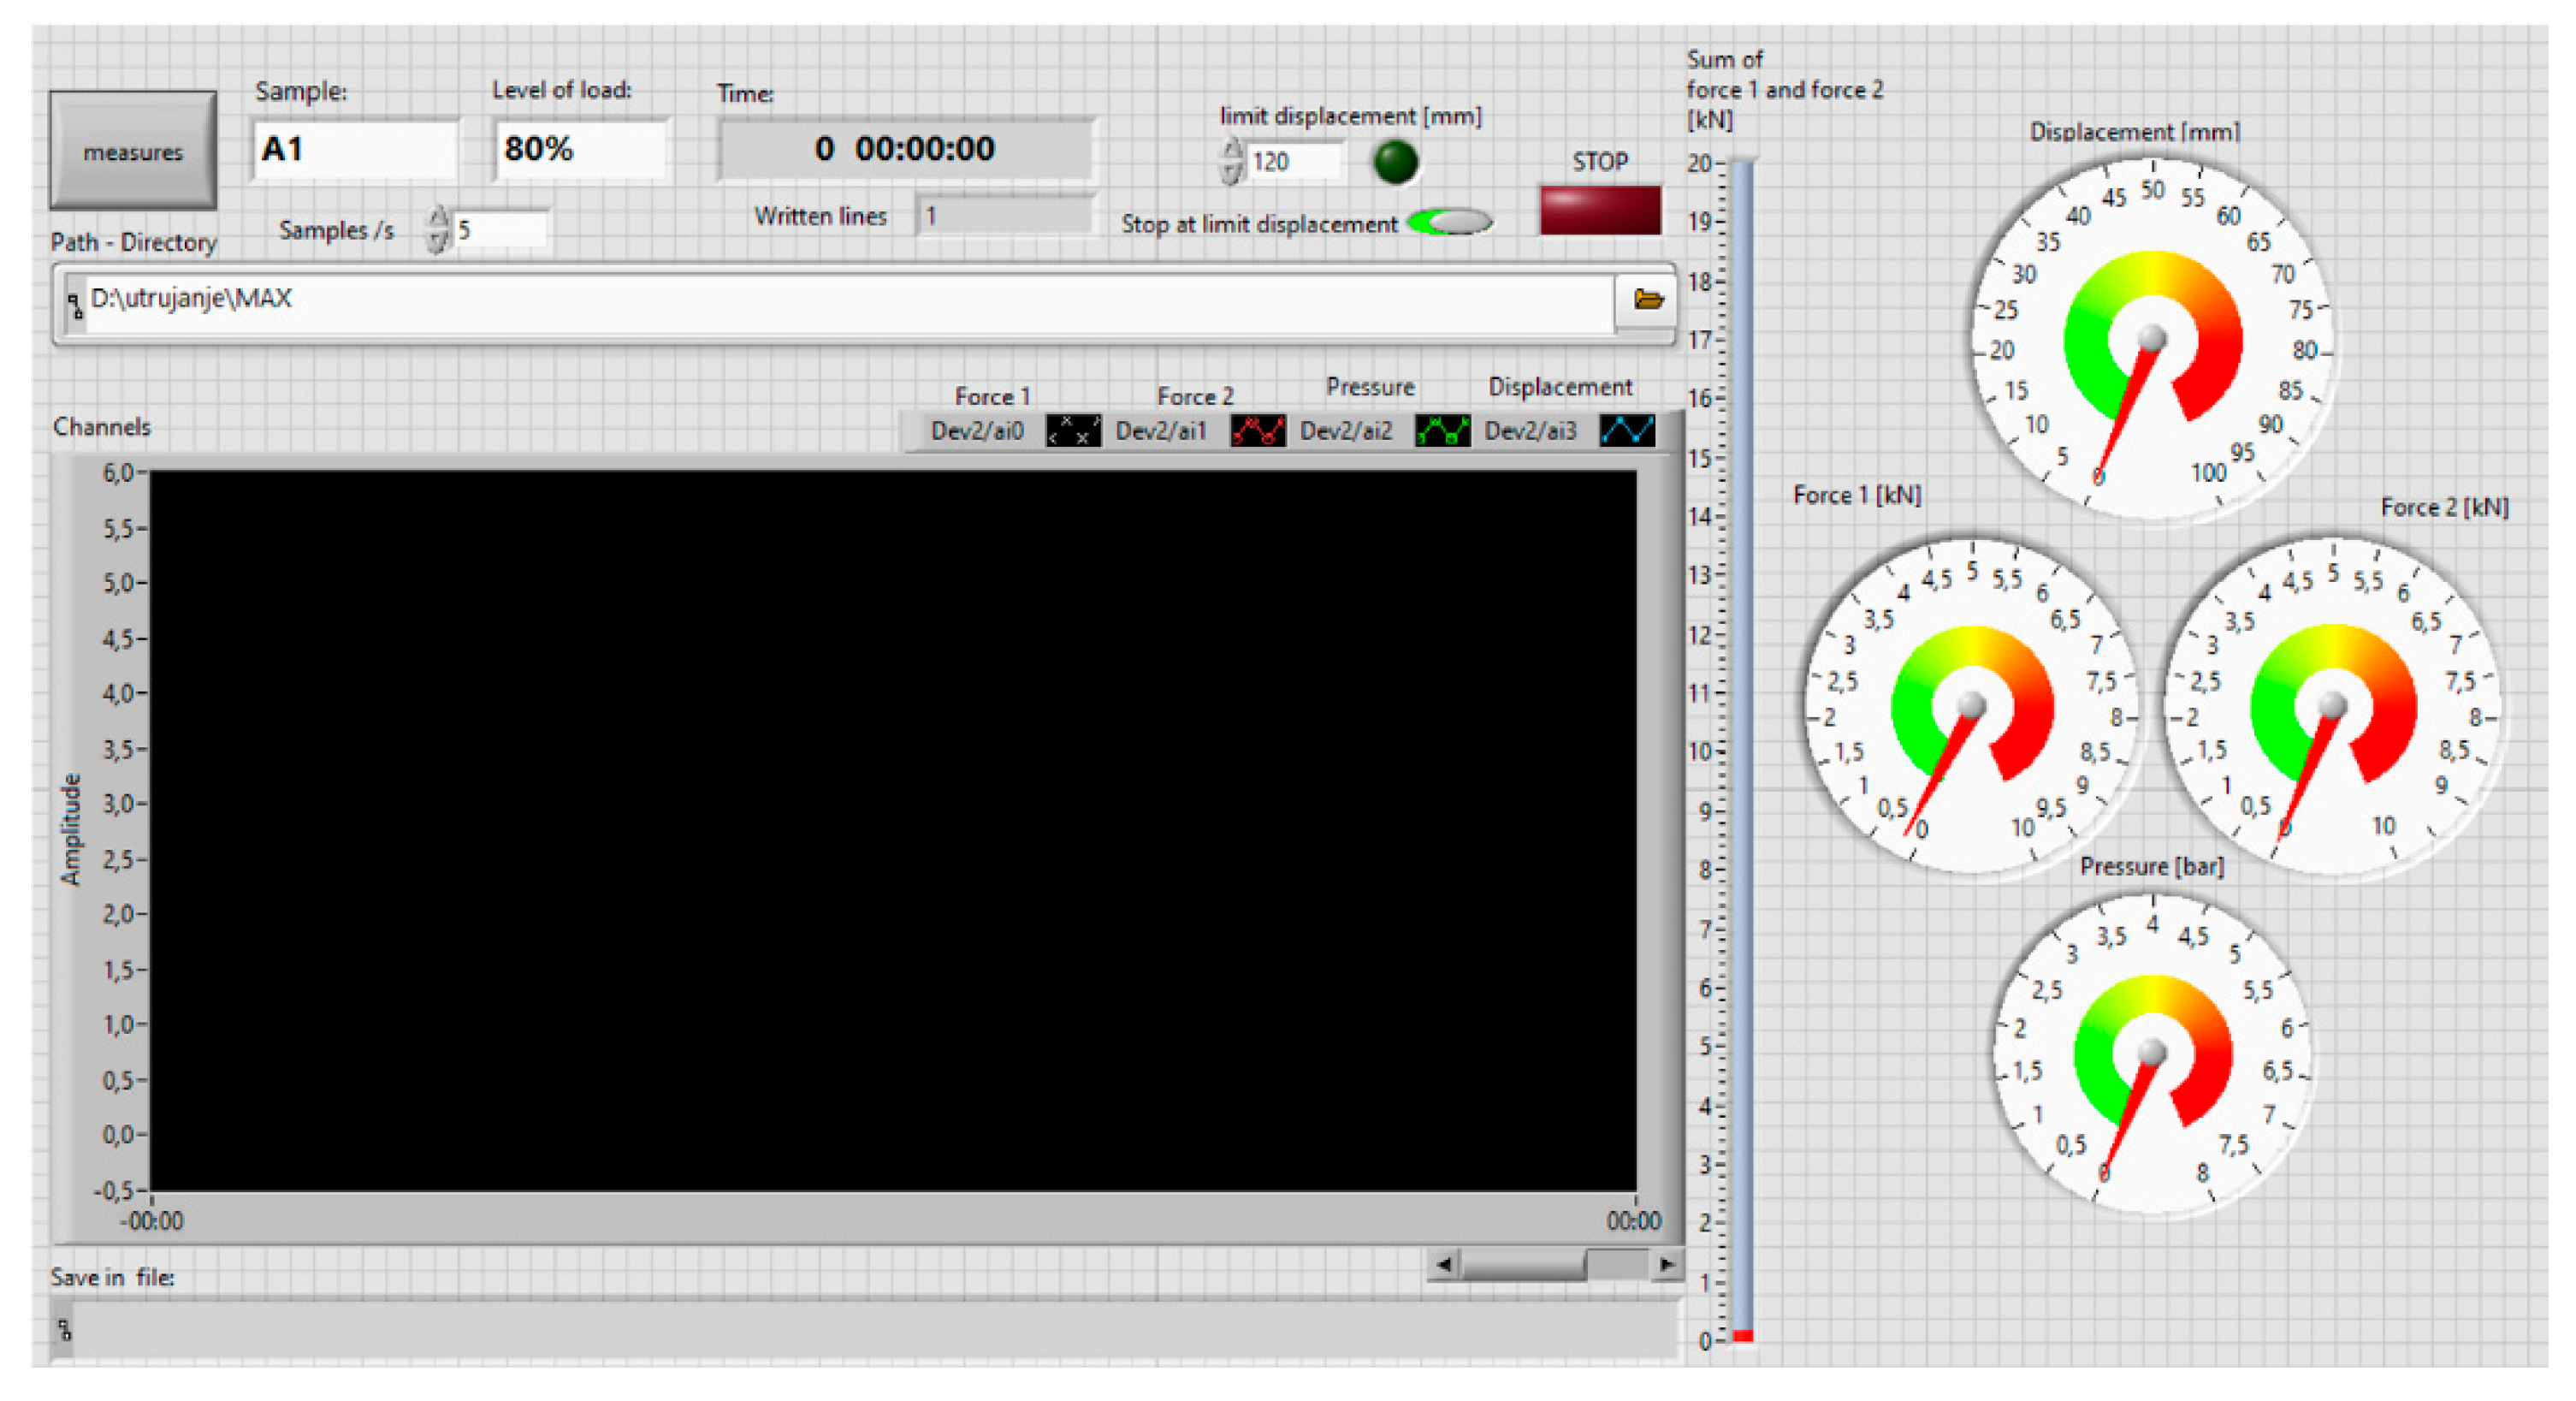Screen dimensions: 2576x1401
Task: Click the path icon in Save in file field
Action: [x=65, y=1330]
